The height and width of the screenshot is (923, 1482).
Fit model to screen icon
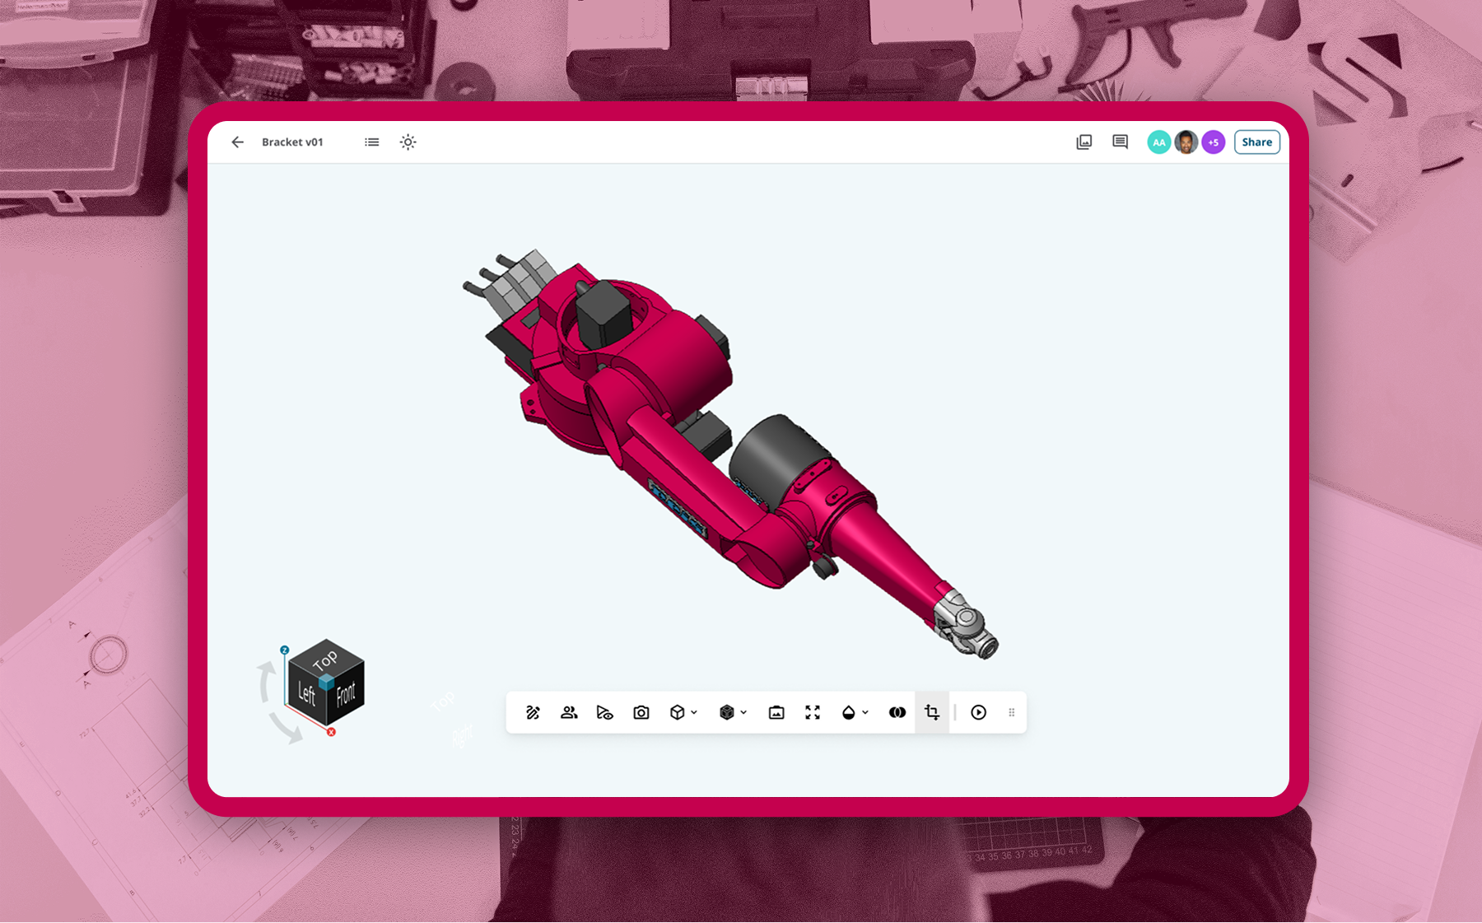(x=813, y=713)
